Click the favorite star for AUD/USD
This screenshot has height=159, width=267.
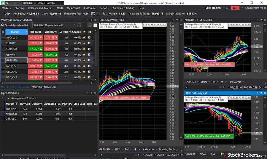point(84,38)
